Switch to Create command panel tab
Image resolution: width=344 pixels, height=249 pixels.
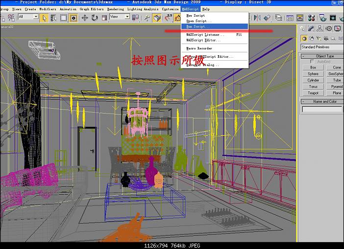[302, 29]
